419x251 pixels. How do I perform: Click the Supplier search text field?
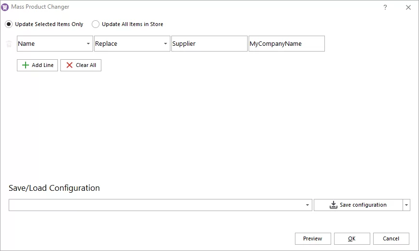(x=209, y=44)
